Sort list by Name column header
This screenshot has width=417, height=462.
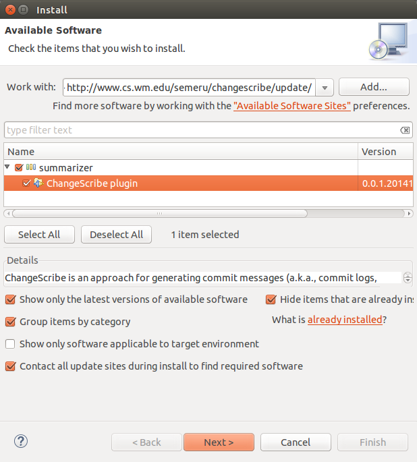(x=180, y=152)
